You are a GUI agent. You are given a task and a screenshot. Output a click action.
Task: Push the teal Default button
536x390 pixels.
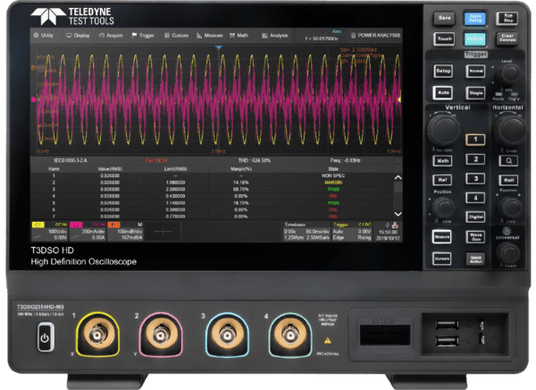click(475, 39)
